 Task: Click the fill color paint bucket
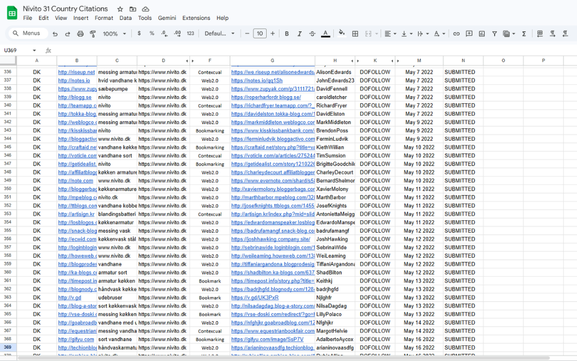pyautogui.click(x=341, y=34)
